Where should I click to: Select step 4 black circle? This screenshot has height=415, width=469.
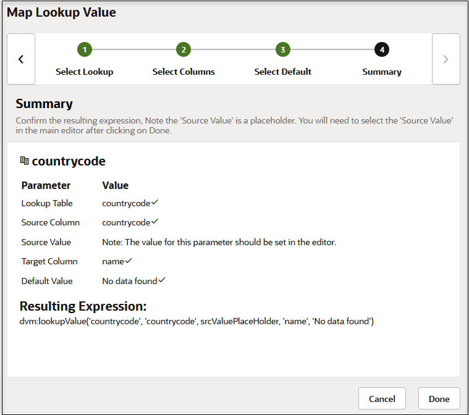(x=382, y=49)
